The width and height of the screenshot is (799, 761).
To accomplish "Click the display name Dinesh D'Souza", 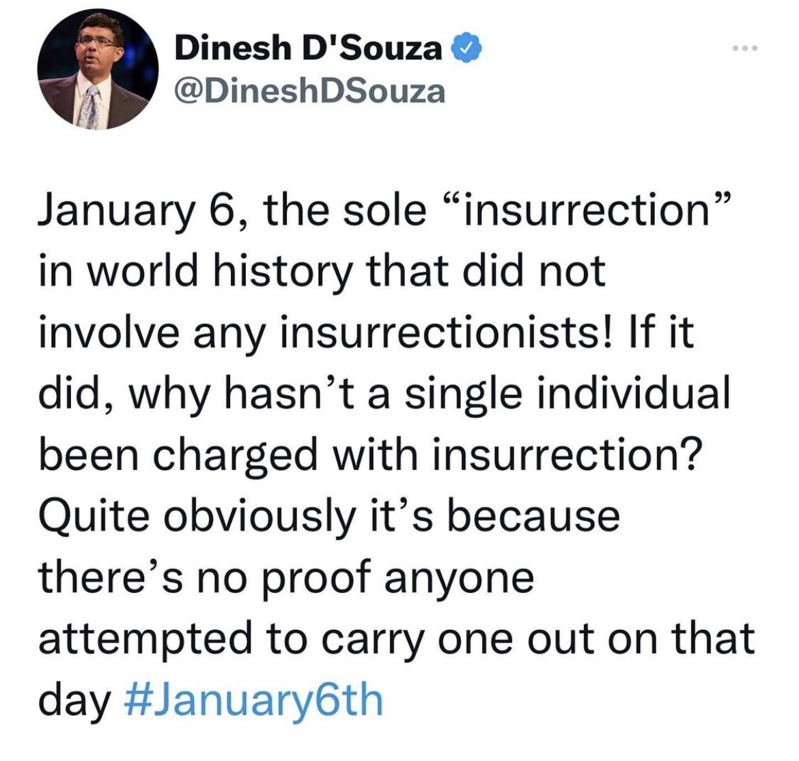I will pyautogui.click(x=308, y=48).
